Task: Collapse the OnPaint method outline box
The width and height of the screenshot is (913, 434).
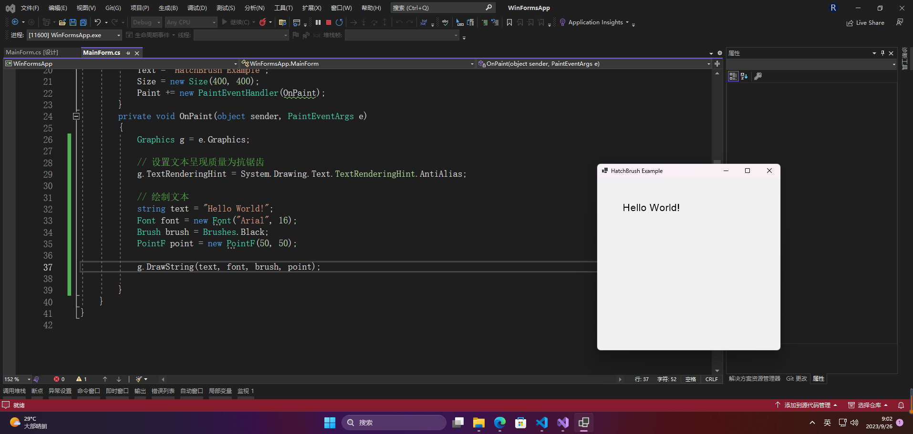Action: [76, 116]
